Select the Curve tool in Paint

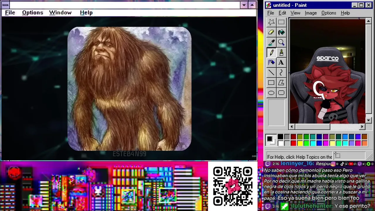point(281,73)
